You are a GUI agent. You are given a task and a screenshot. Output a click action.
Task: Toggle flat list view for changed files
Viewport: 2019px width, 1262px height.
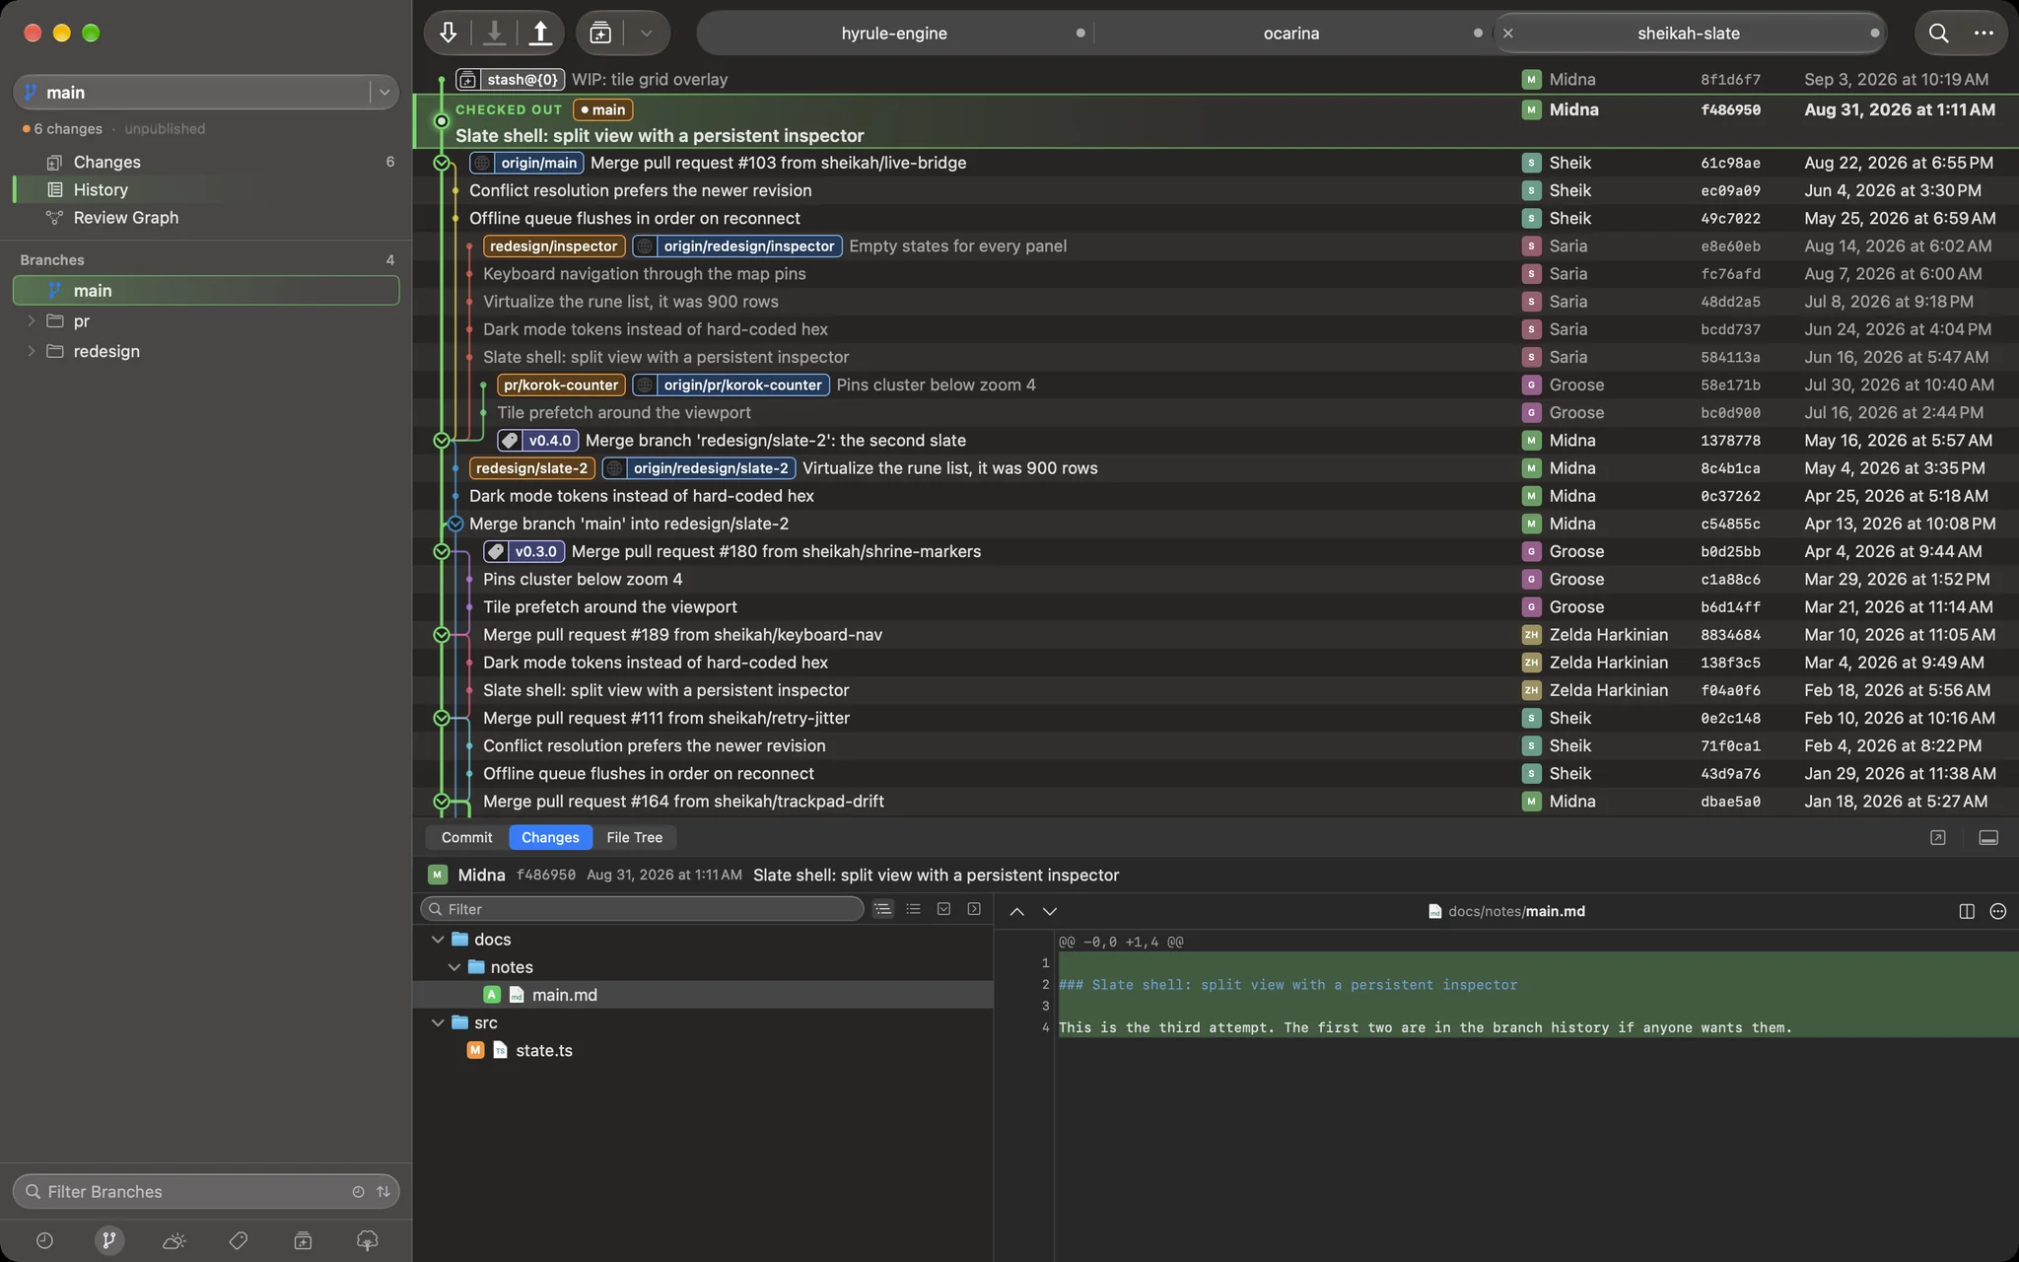point(913,909)
